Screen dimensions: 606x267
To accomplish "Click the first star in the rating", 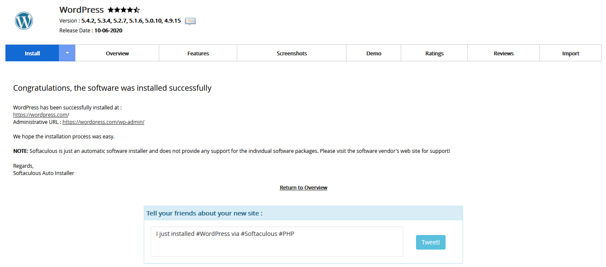I will click(x=110, y=9).
